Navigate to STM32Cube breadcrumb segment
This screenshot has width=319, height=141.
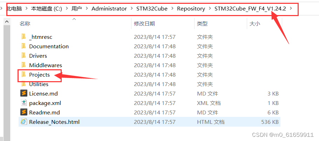[152, 8]
